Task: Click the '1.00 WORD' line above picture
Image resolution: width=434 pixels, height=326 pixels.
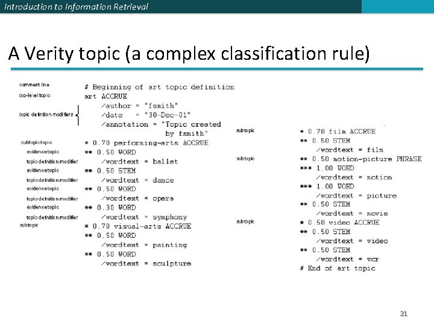Action: 327,187
